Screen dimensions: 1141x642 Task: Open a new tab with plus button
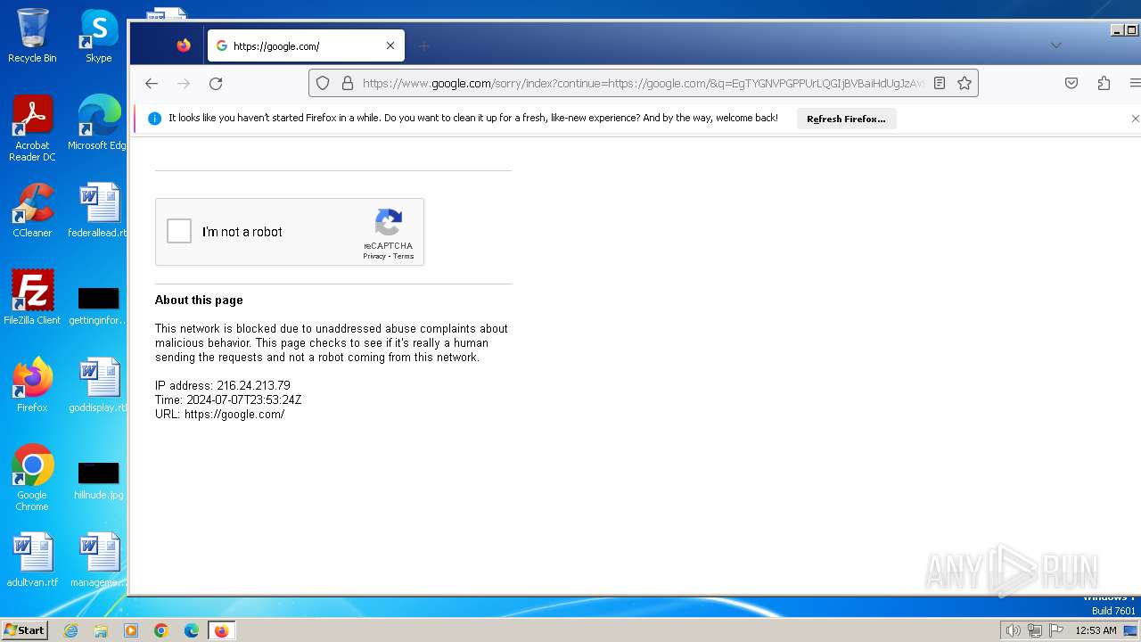point(424,45)
